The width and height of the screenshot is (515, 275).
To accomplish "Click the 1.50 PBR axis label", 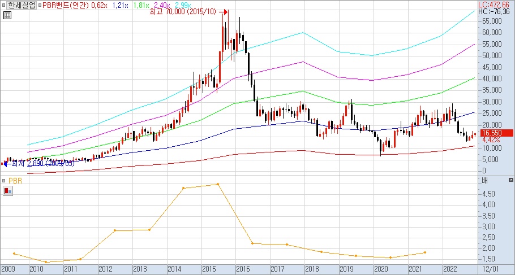I will coord(488,259).
